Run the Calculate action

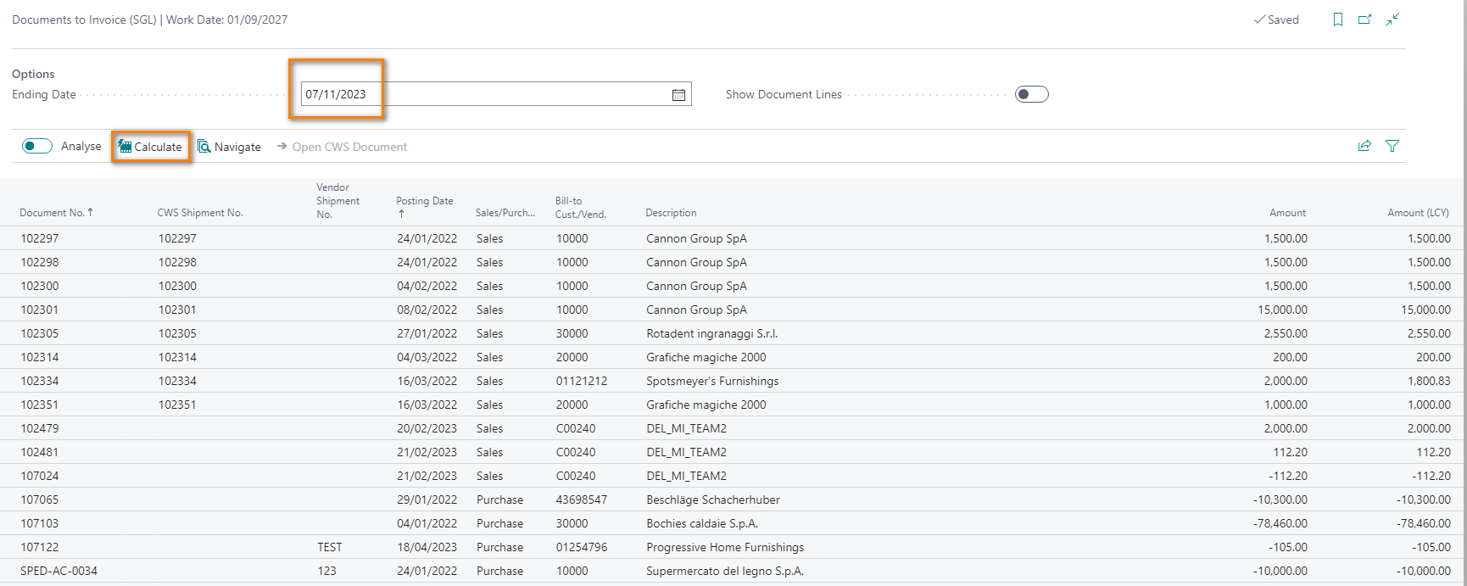pyautogui.click(x=150, y=147)
